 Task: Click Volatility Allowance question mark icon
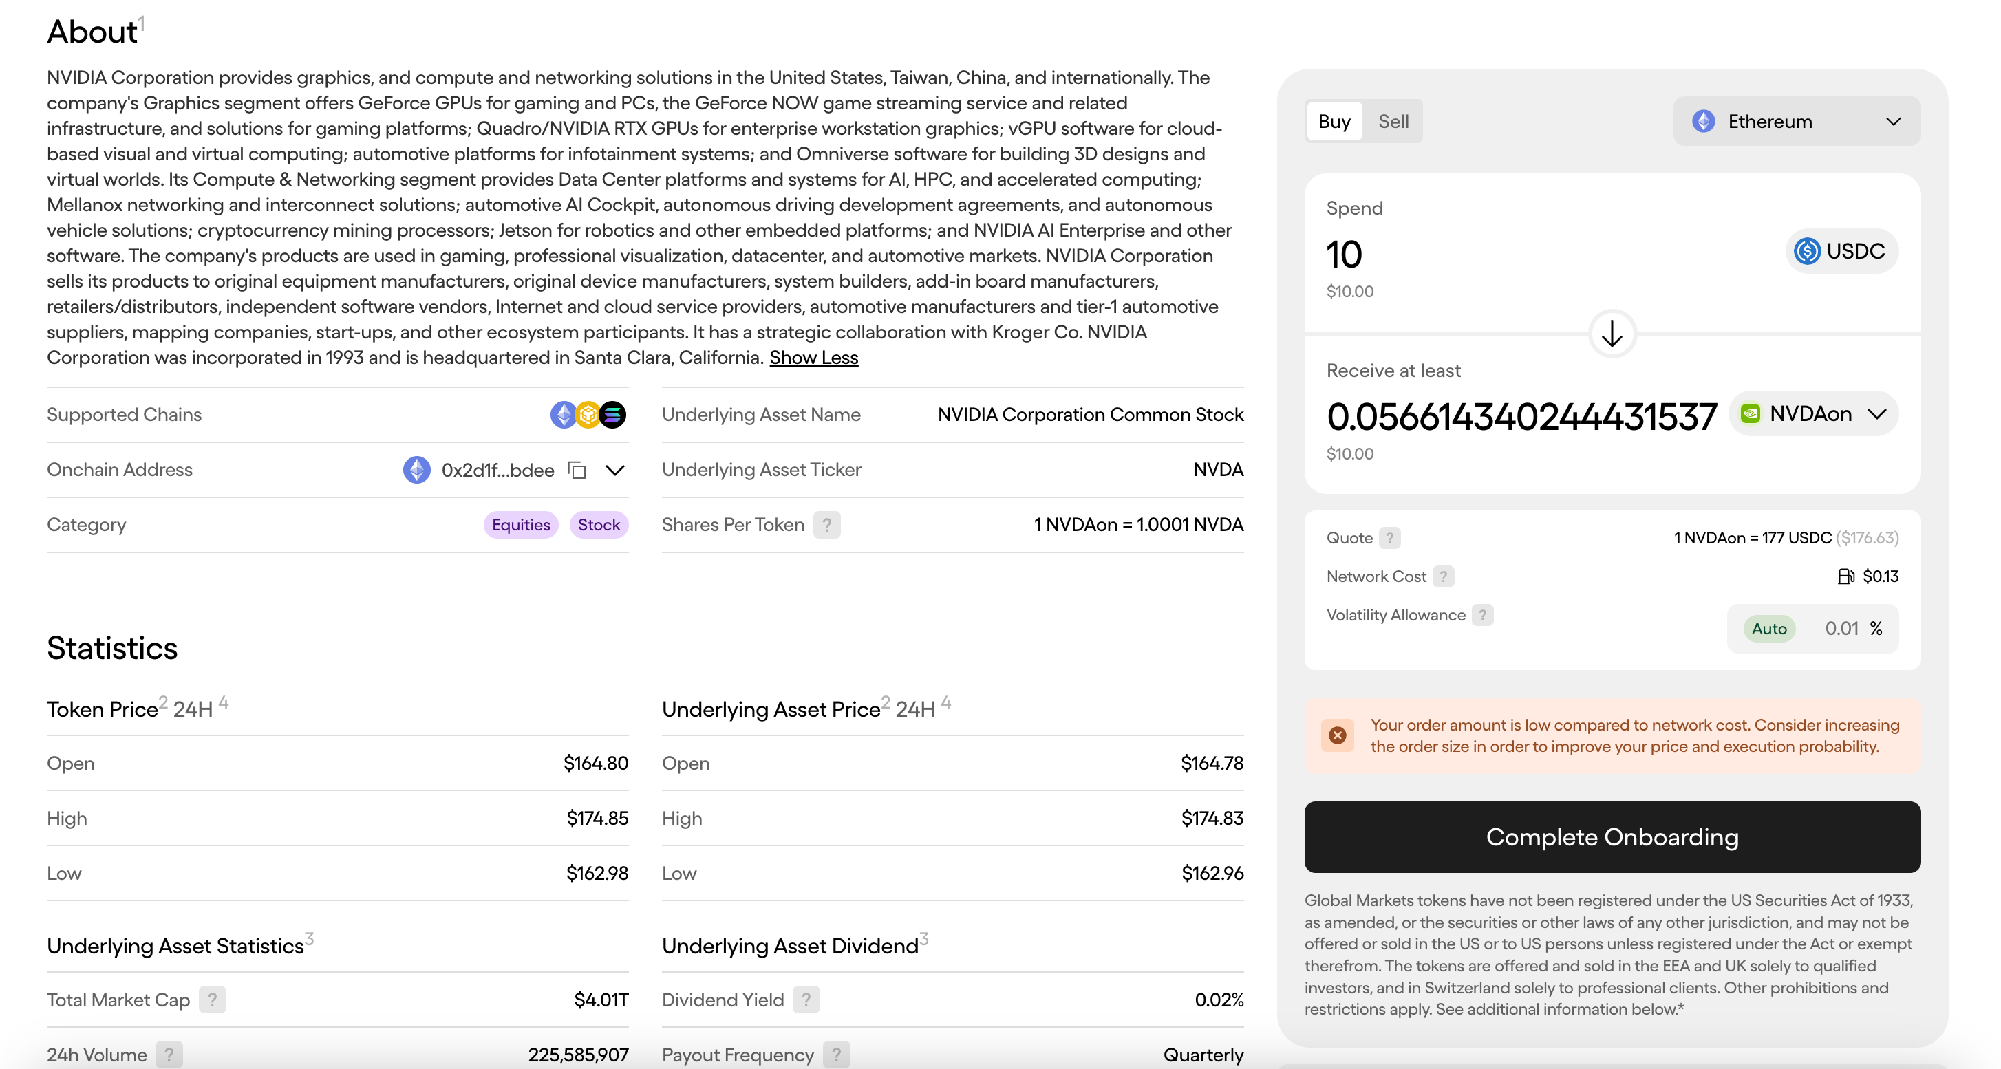(1482, 616)
